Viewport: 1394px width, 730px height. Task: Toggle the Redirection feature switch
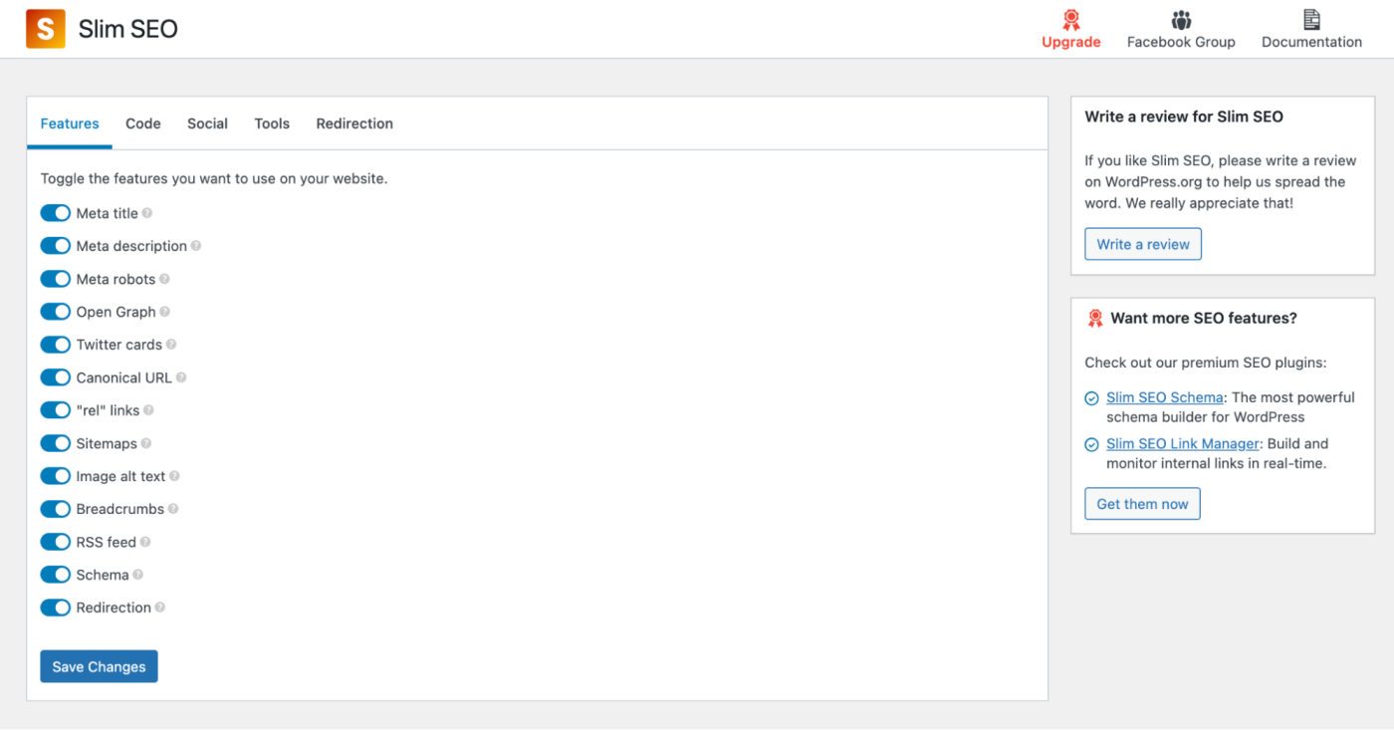point(56,608)
